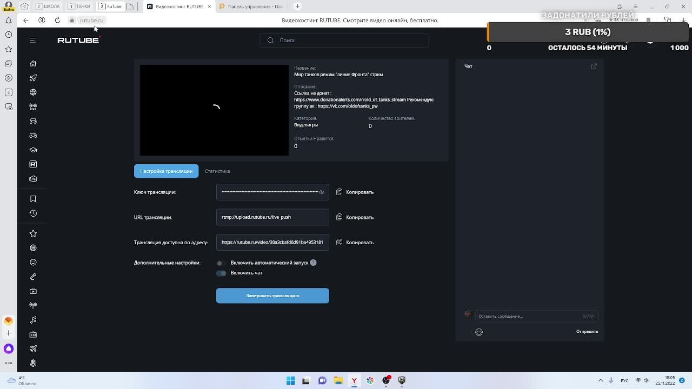Click the rutube.ru address bar
This screenshot has width=692, height=389.
(91, 21)
